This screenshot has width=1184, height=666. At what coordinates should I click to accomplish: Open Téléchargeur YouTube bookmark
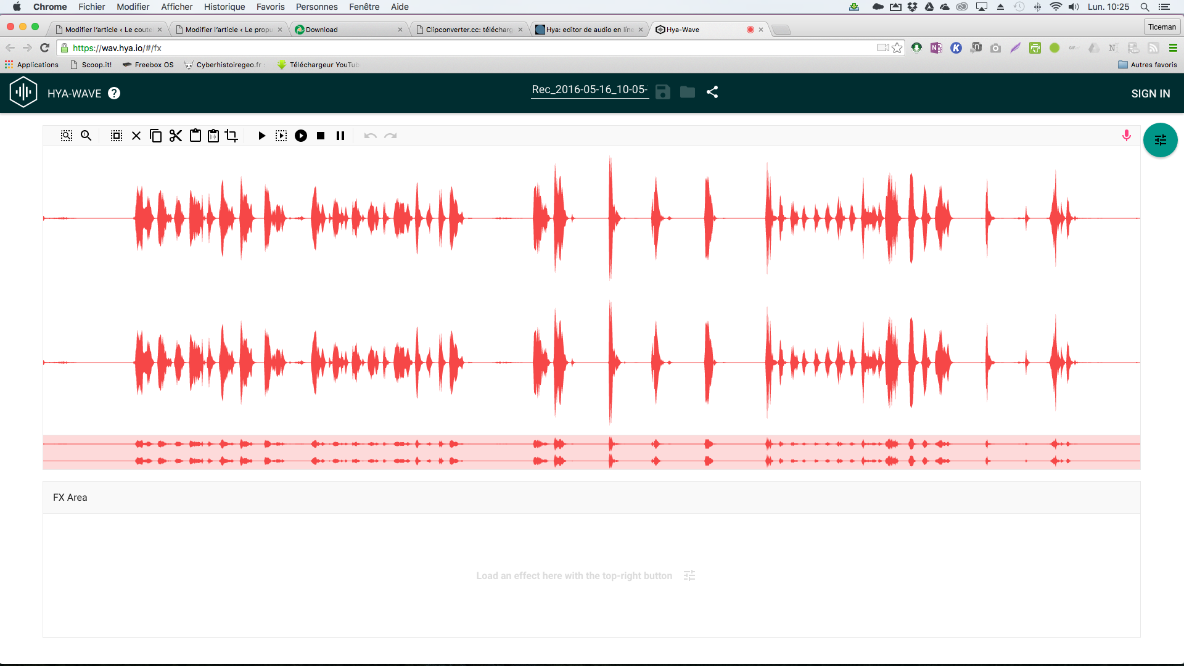tap(318, 65)
